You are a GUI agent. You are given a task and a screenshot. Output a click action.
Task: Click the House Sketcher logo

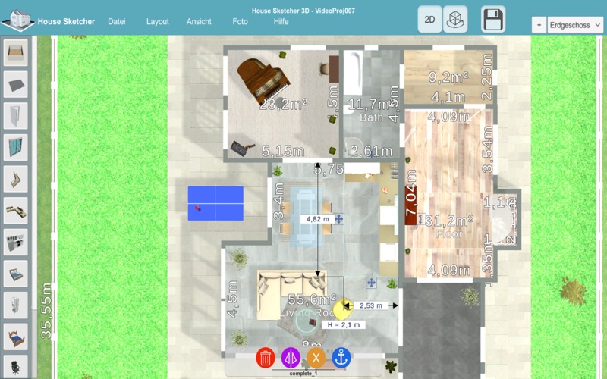click(17, 20)
